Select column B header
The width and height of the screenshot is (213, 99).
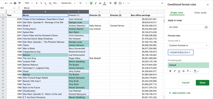tap(45, 12)
